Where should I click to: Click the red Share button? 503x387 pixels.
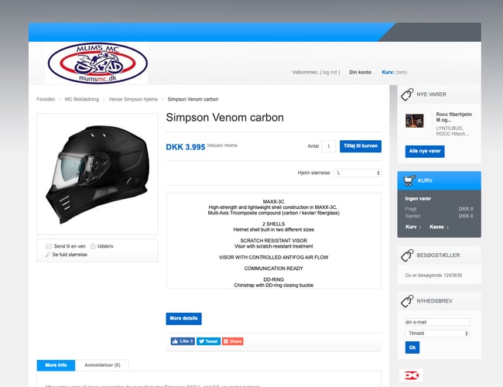pyautogui.click(x=233, y=341)
